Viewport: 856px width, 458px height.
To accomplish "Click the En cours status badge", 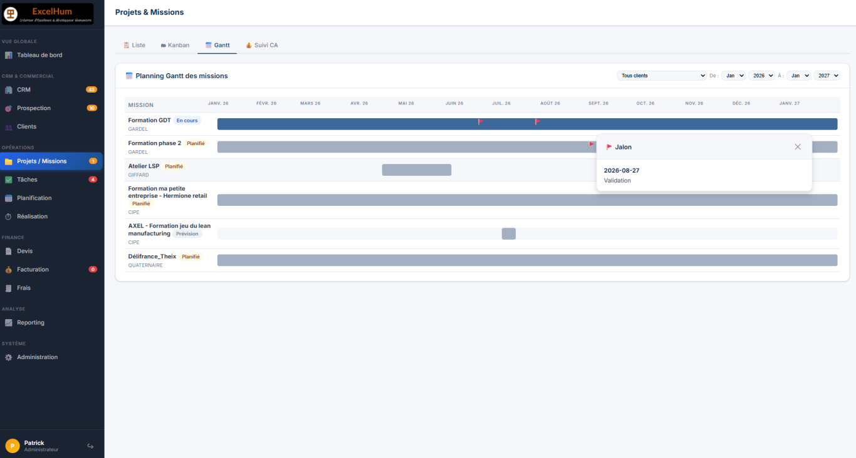I will [187, 121].
